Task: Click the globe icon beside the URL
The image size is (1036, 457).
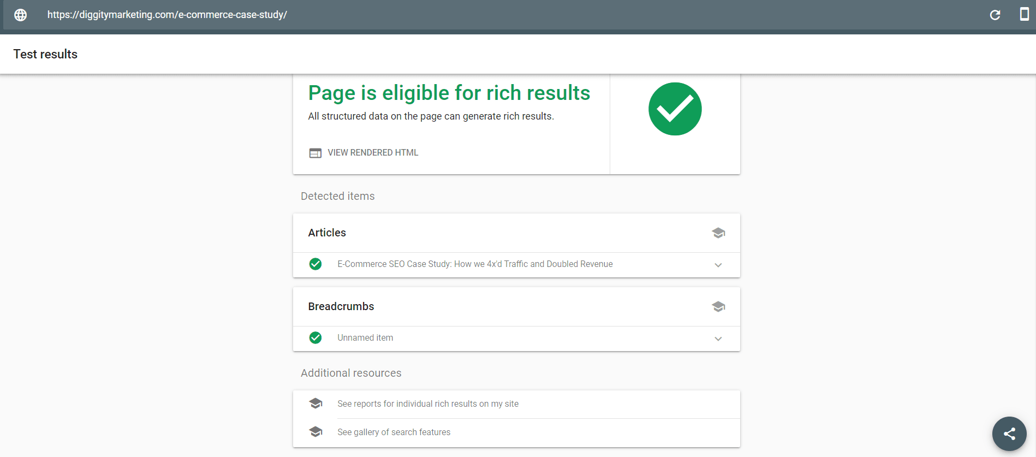Action: pos(20,15)
